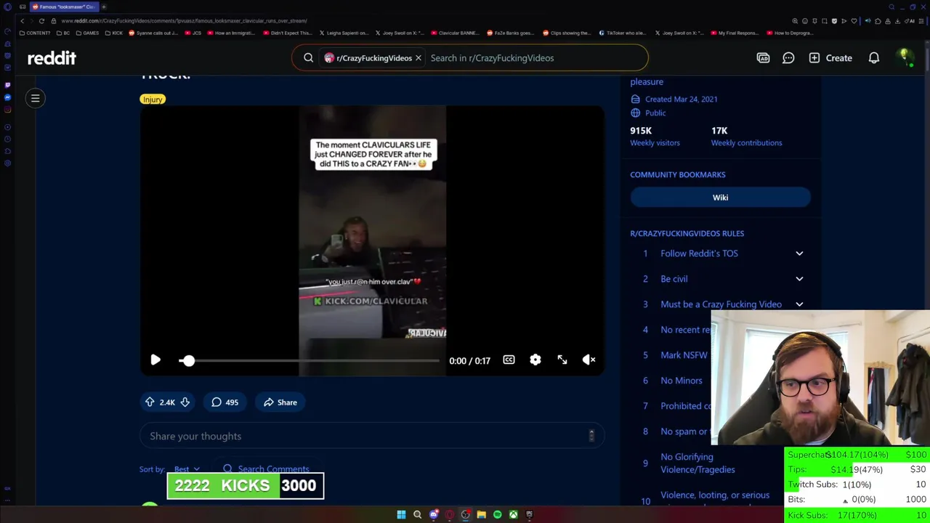930x523 pixels.
Task: Click the Create post button
Action: pyautogui.click(x=830, y=58)
